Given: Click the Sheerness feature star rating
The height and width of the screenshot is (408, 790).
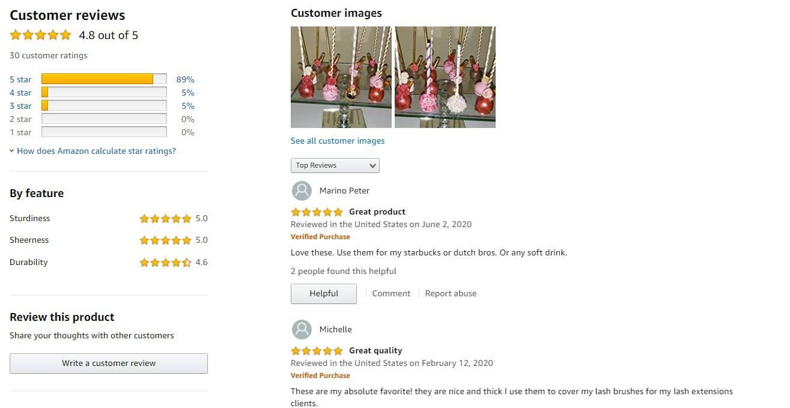Looking at the screenshot, I should (x=165, y=240).
